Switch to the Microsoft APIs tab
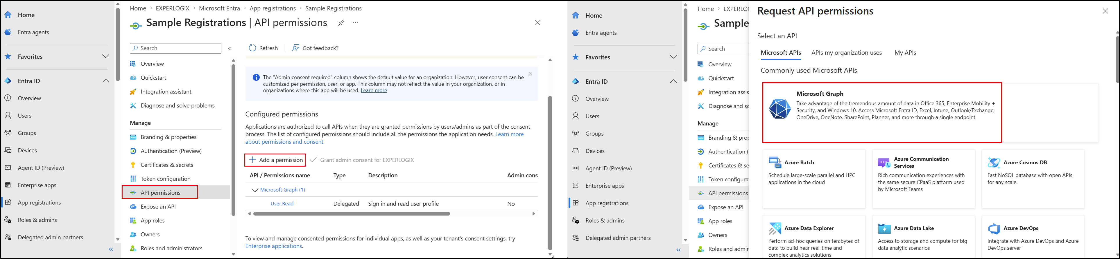1120x259 pixels. 781,53
